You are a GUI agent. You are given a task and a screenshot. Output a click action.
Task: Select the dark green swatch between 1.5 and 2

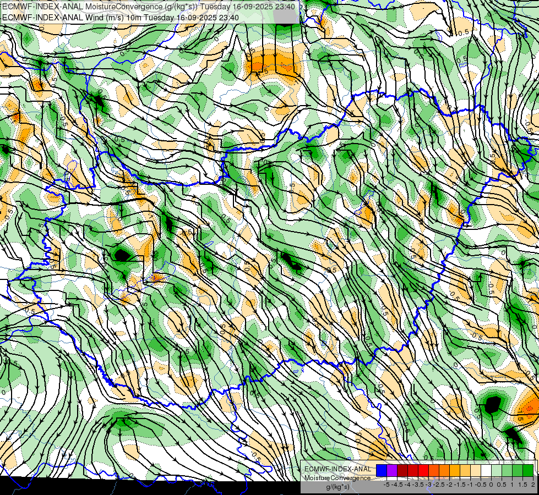pyautogui.click(x=527, y=470)
